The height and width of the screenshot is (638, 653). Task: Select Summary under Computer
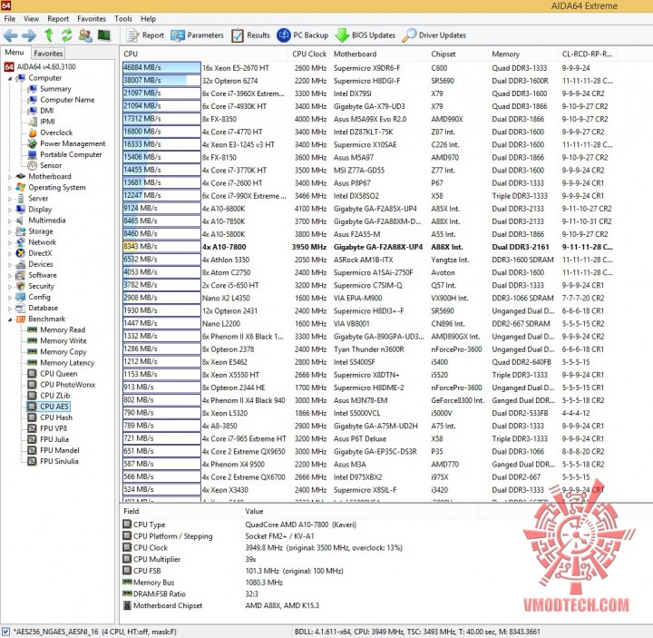click(55, 89)
